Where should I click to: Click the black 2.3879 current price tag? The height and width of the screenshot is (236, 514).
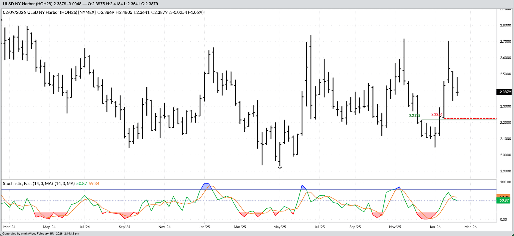505,92
